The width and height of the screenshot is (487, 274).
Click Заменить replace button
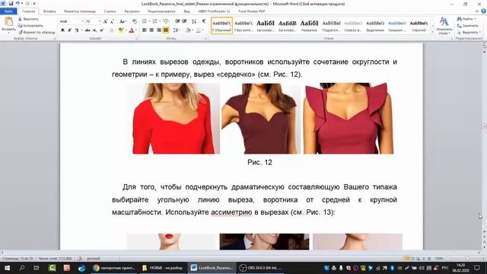[x=468, y=25]
